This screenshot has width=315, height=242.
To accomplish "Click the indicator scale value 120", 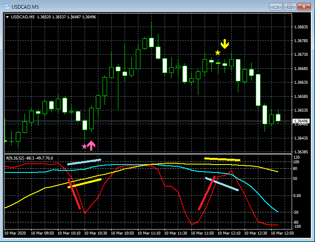I will click(297, 157).
